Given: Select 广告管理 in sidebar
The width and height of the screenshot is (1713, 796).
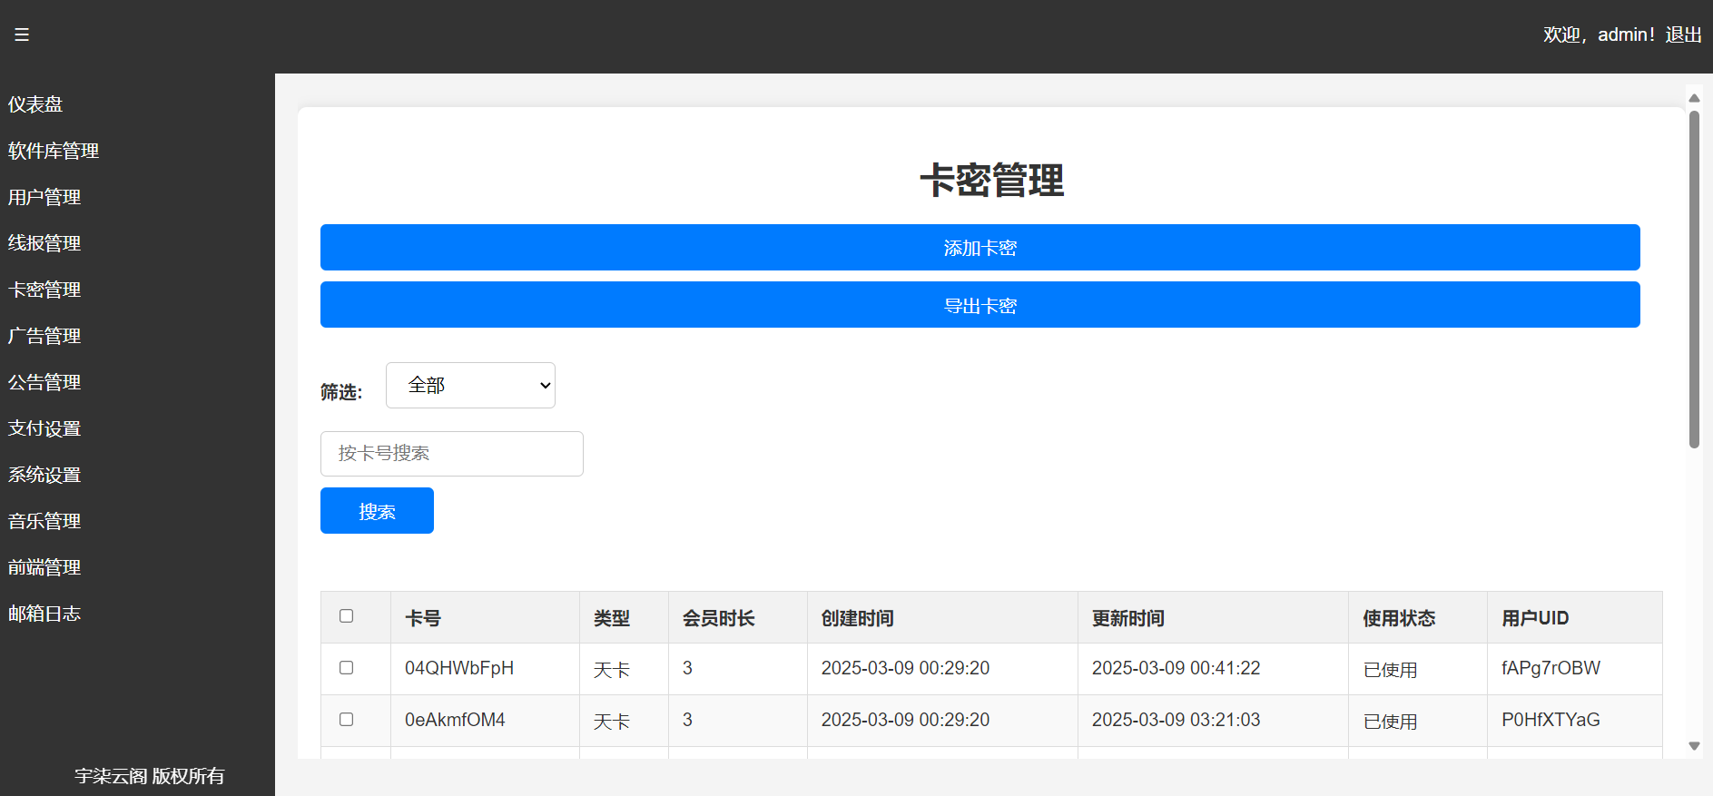Looking at the screenshot, I should tap(44, 336).
